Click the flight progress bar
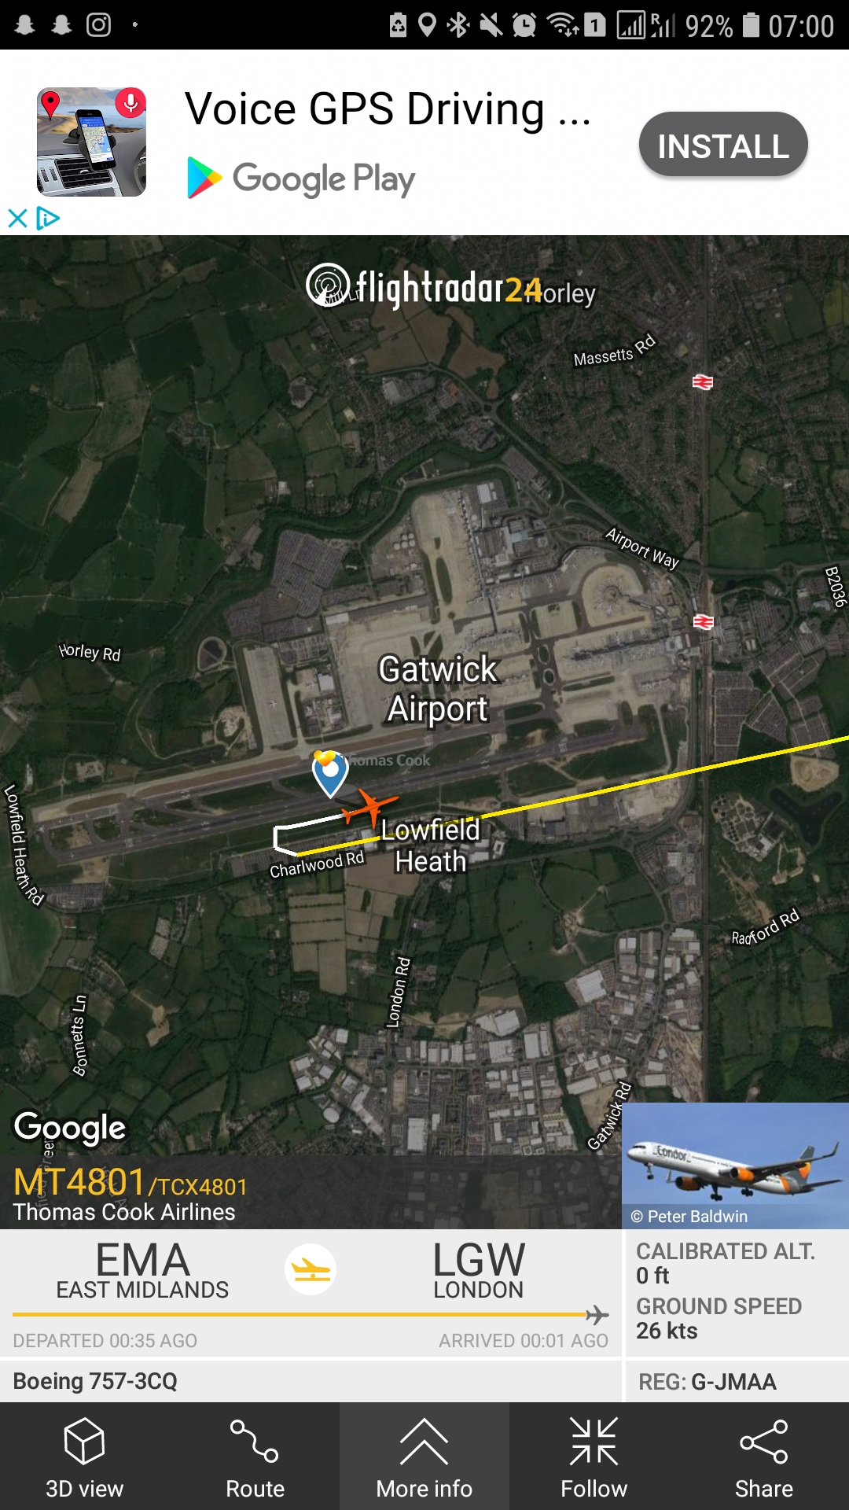The height and width of the screenshot is (1510, 849). [311, 1314]
